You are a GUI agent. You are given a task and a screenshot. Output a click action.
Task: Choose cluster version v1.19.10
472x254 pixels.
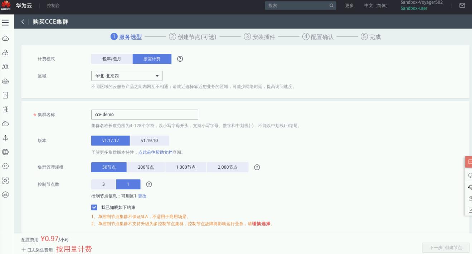(x=149, y=141)
